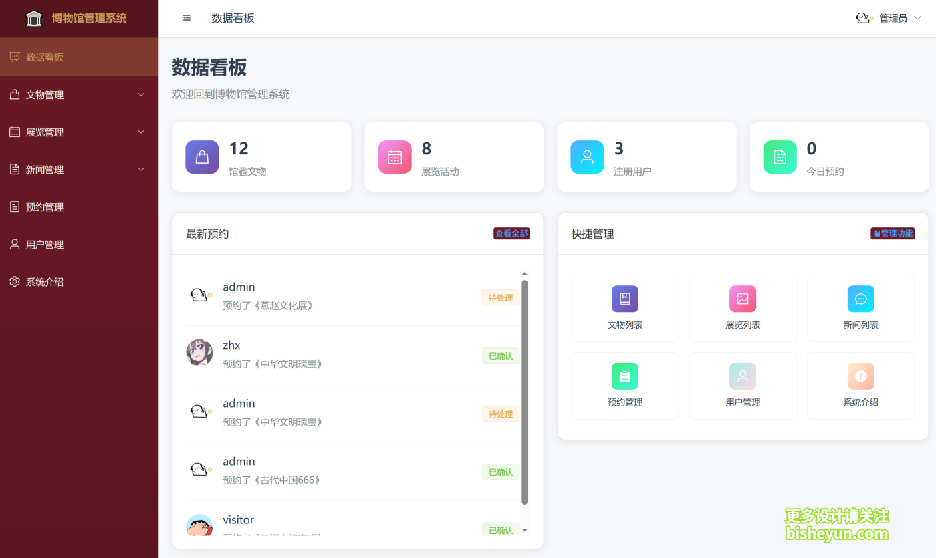The width and height of the screenshot is (936, 558).
Task: Open the 展览列表 quick access icon
Action: click(742, 299)
